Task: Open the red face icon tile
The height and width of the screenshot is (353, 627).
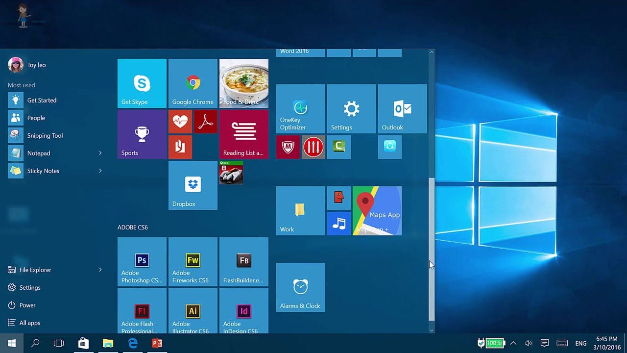Action: [339, 198]
